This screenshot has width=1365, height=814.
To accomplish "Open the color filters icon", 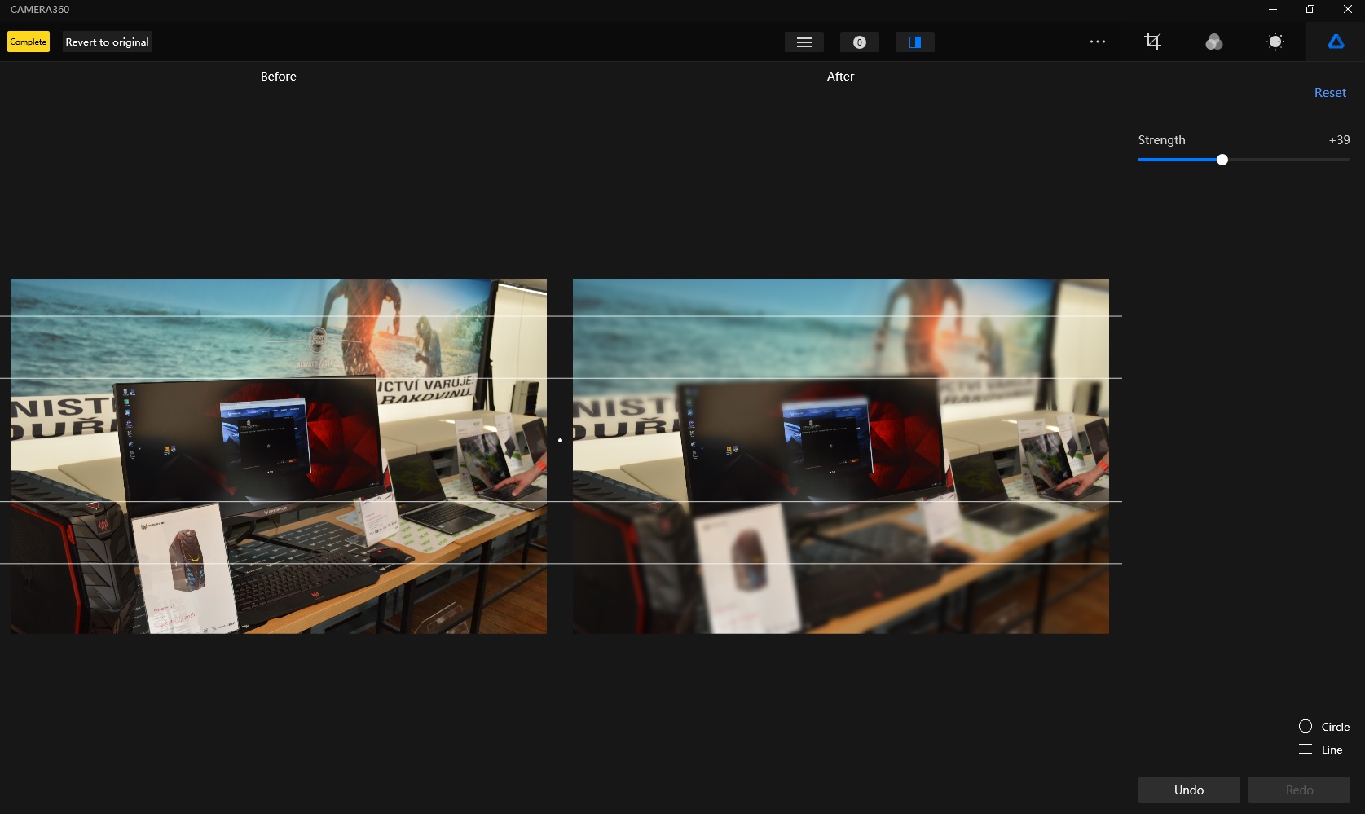I will tap(1213, 42).
